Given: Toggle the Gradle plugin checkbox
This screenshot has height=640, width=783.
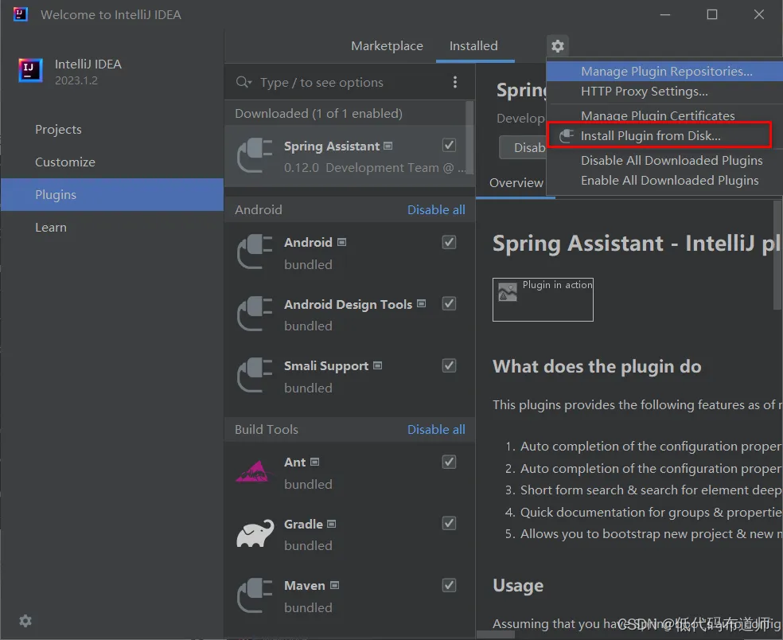Looking at the screenshot, I should tap(449, 524).
